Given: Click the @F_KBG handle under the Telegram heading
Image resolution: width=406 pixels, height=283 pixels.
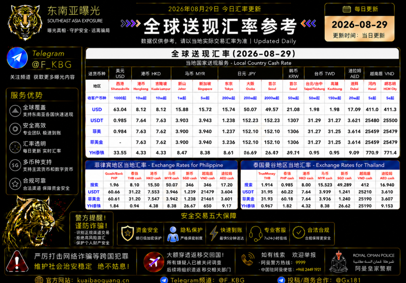Looking at the screenshot, I should [x=52, y=64].
